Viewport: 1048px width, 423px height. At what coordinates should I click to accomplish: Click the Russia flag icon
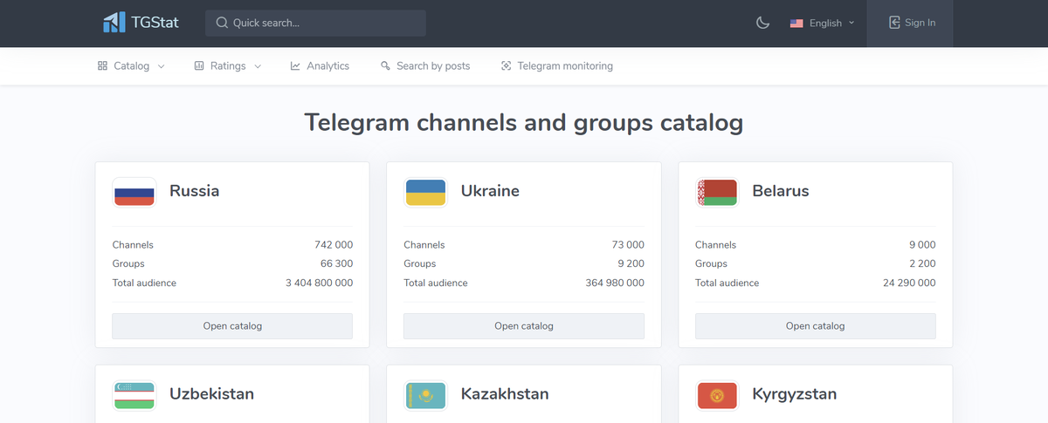(134, 192)
